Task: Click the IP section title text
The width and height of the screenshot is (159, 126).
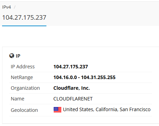Action: point(18,56)
